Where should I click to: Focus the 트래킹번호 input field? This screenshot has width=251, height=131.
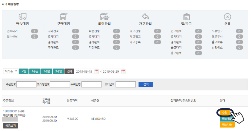click(60, 84)
